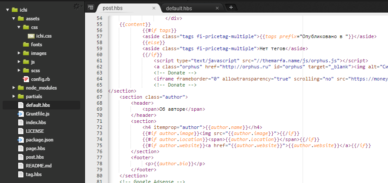
Task: Expand the node_modules folder arrow
Action: (13, 88)
